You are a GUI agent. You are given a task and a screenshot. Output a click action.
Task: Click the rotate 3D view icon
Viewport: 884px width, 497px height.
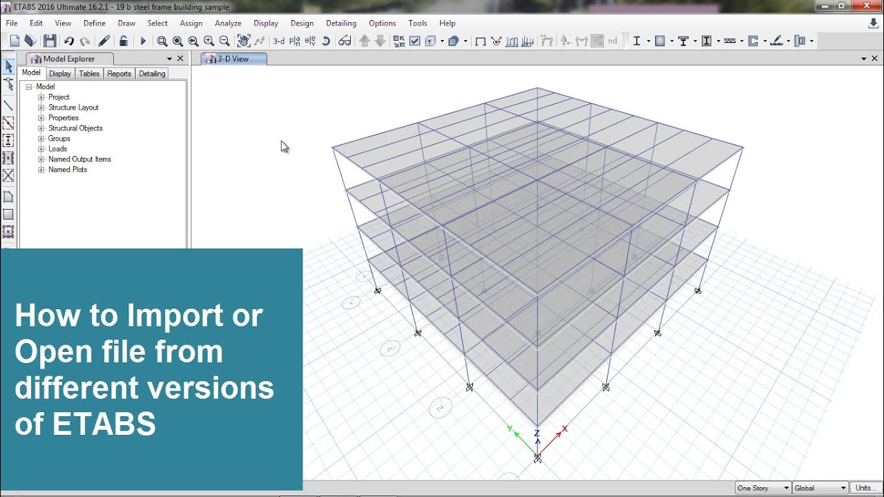coord(326,41)
